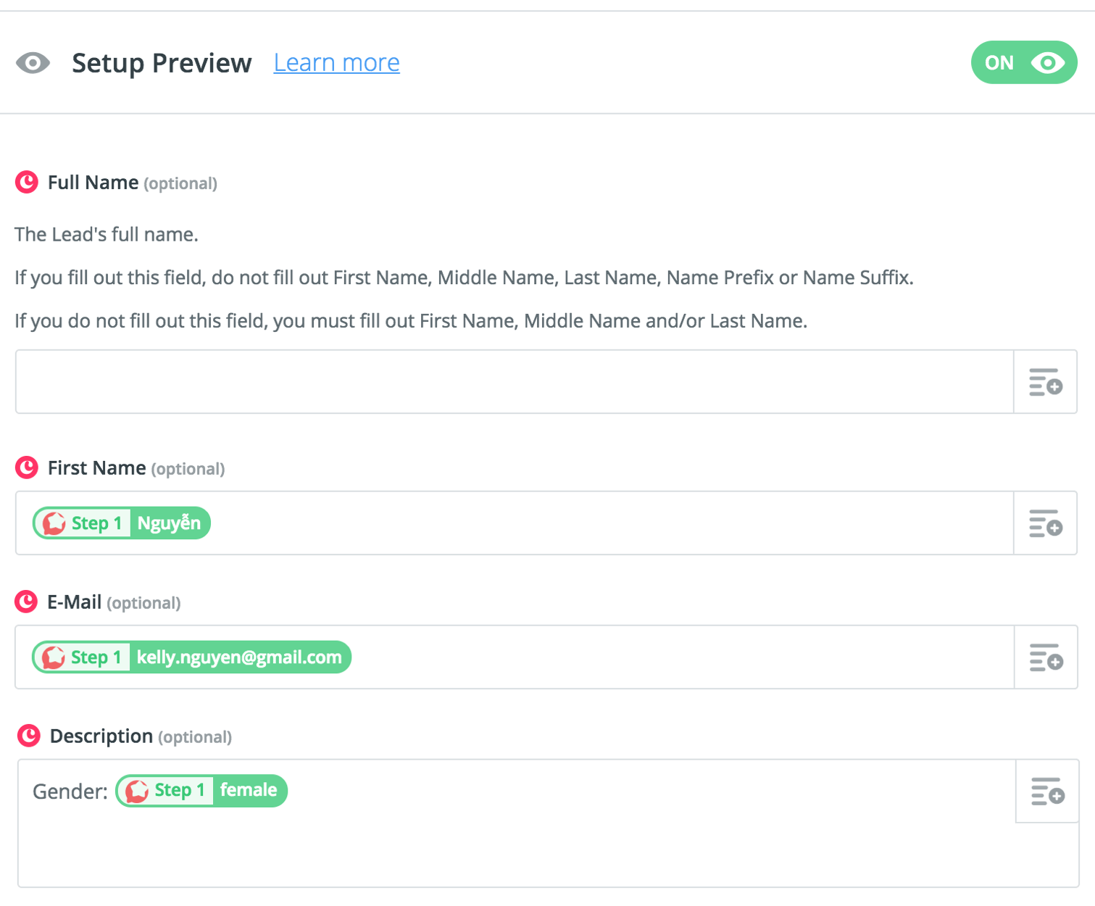Viewport: 1095px width, 906px height.
Task: Click the app icon beside Description label
Action: click(29, 736)
